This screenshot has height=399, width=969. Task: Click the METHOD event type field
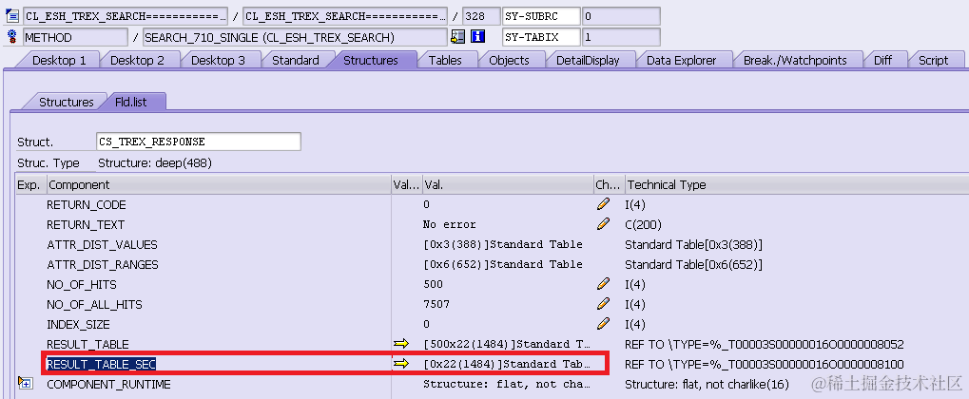click(x=75, y=37)
